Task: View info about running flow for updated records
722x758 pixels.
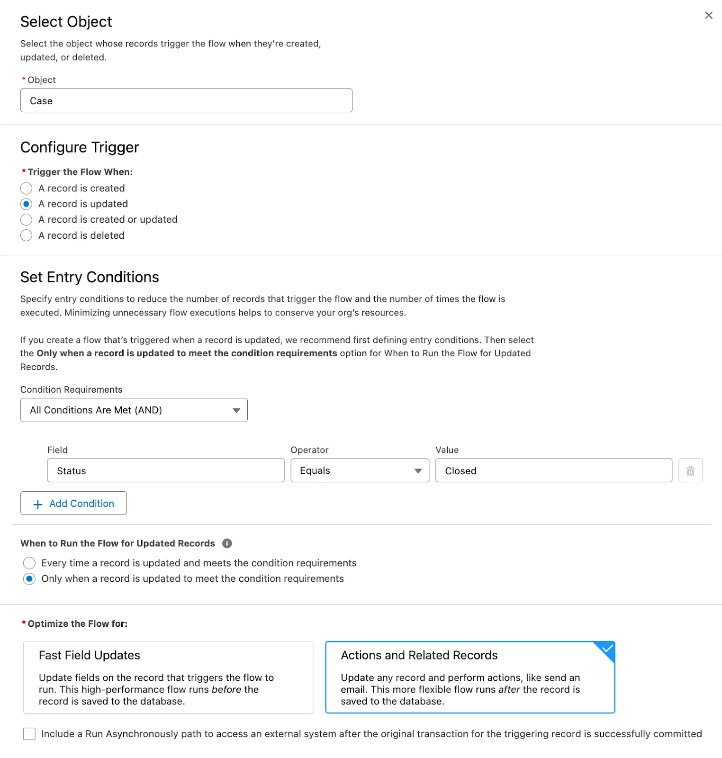Action: click(x=227, y=543)
